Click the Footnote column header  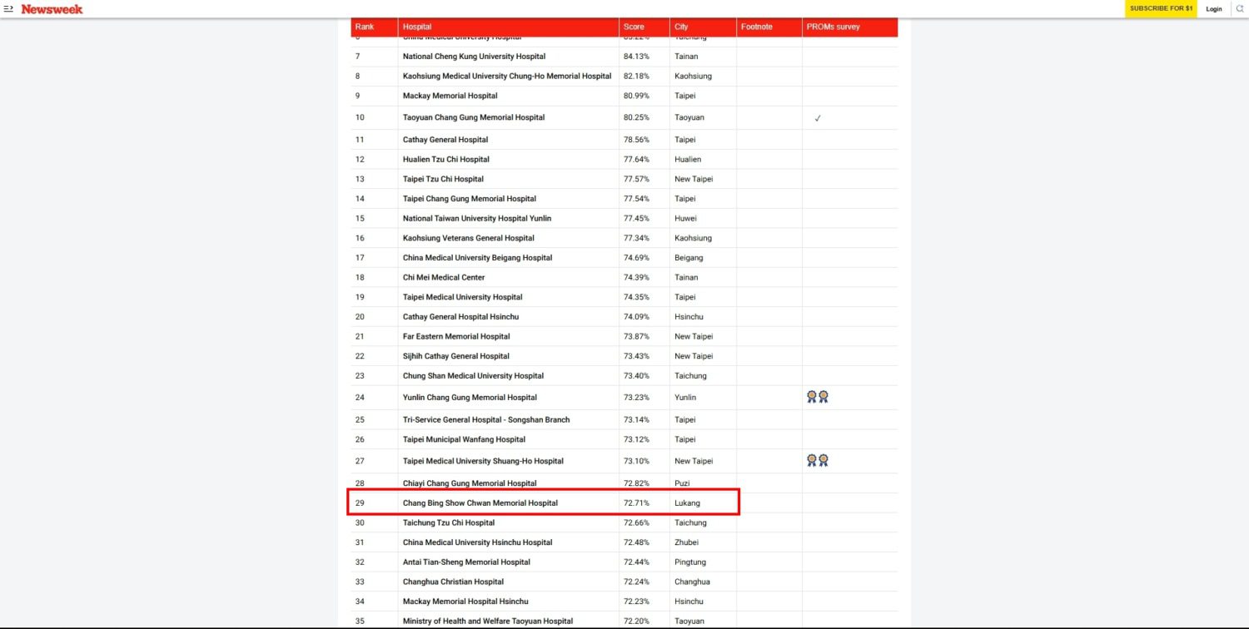756,27
